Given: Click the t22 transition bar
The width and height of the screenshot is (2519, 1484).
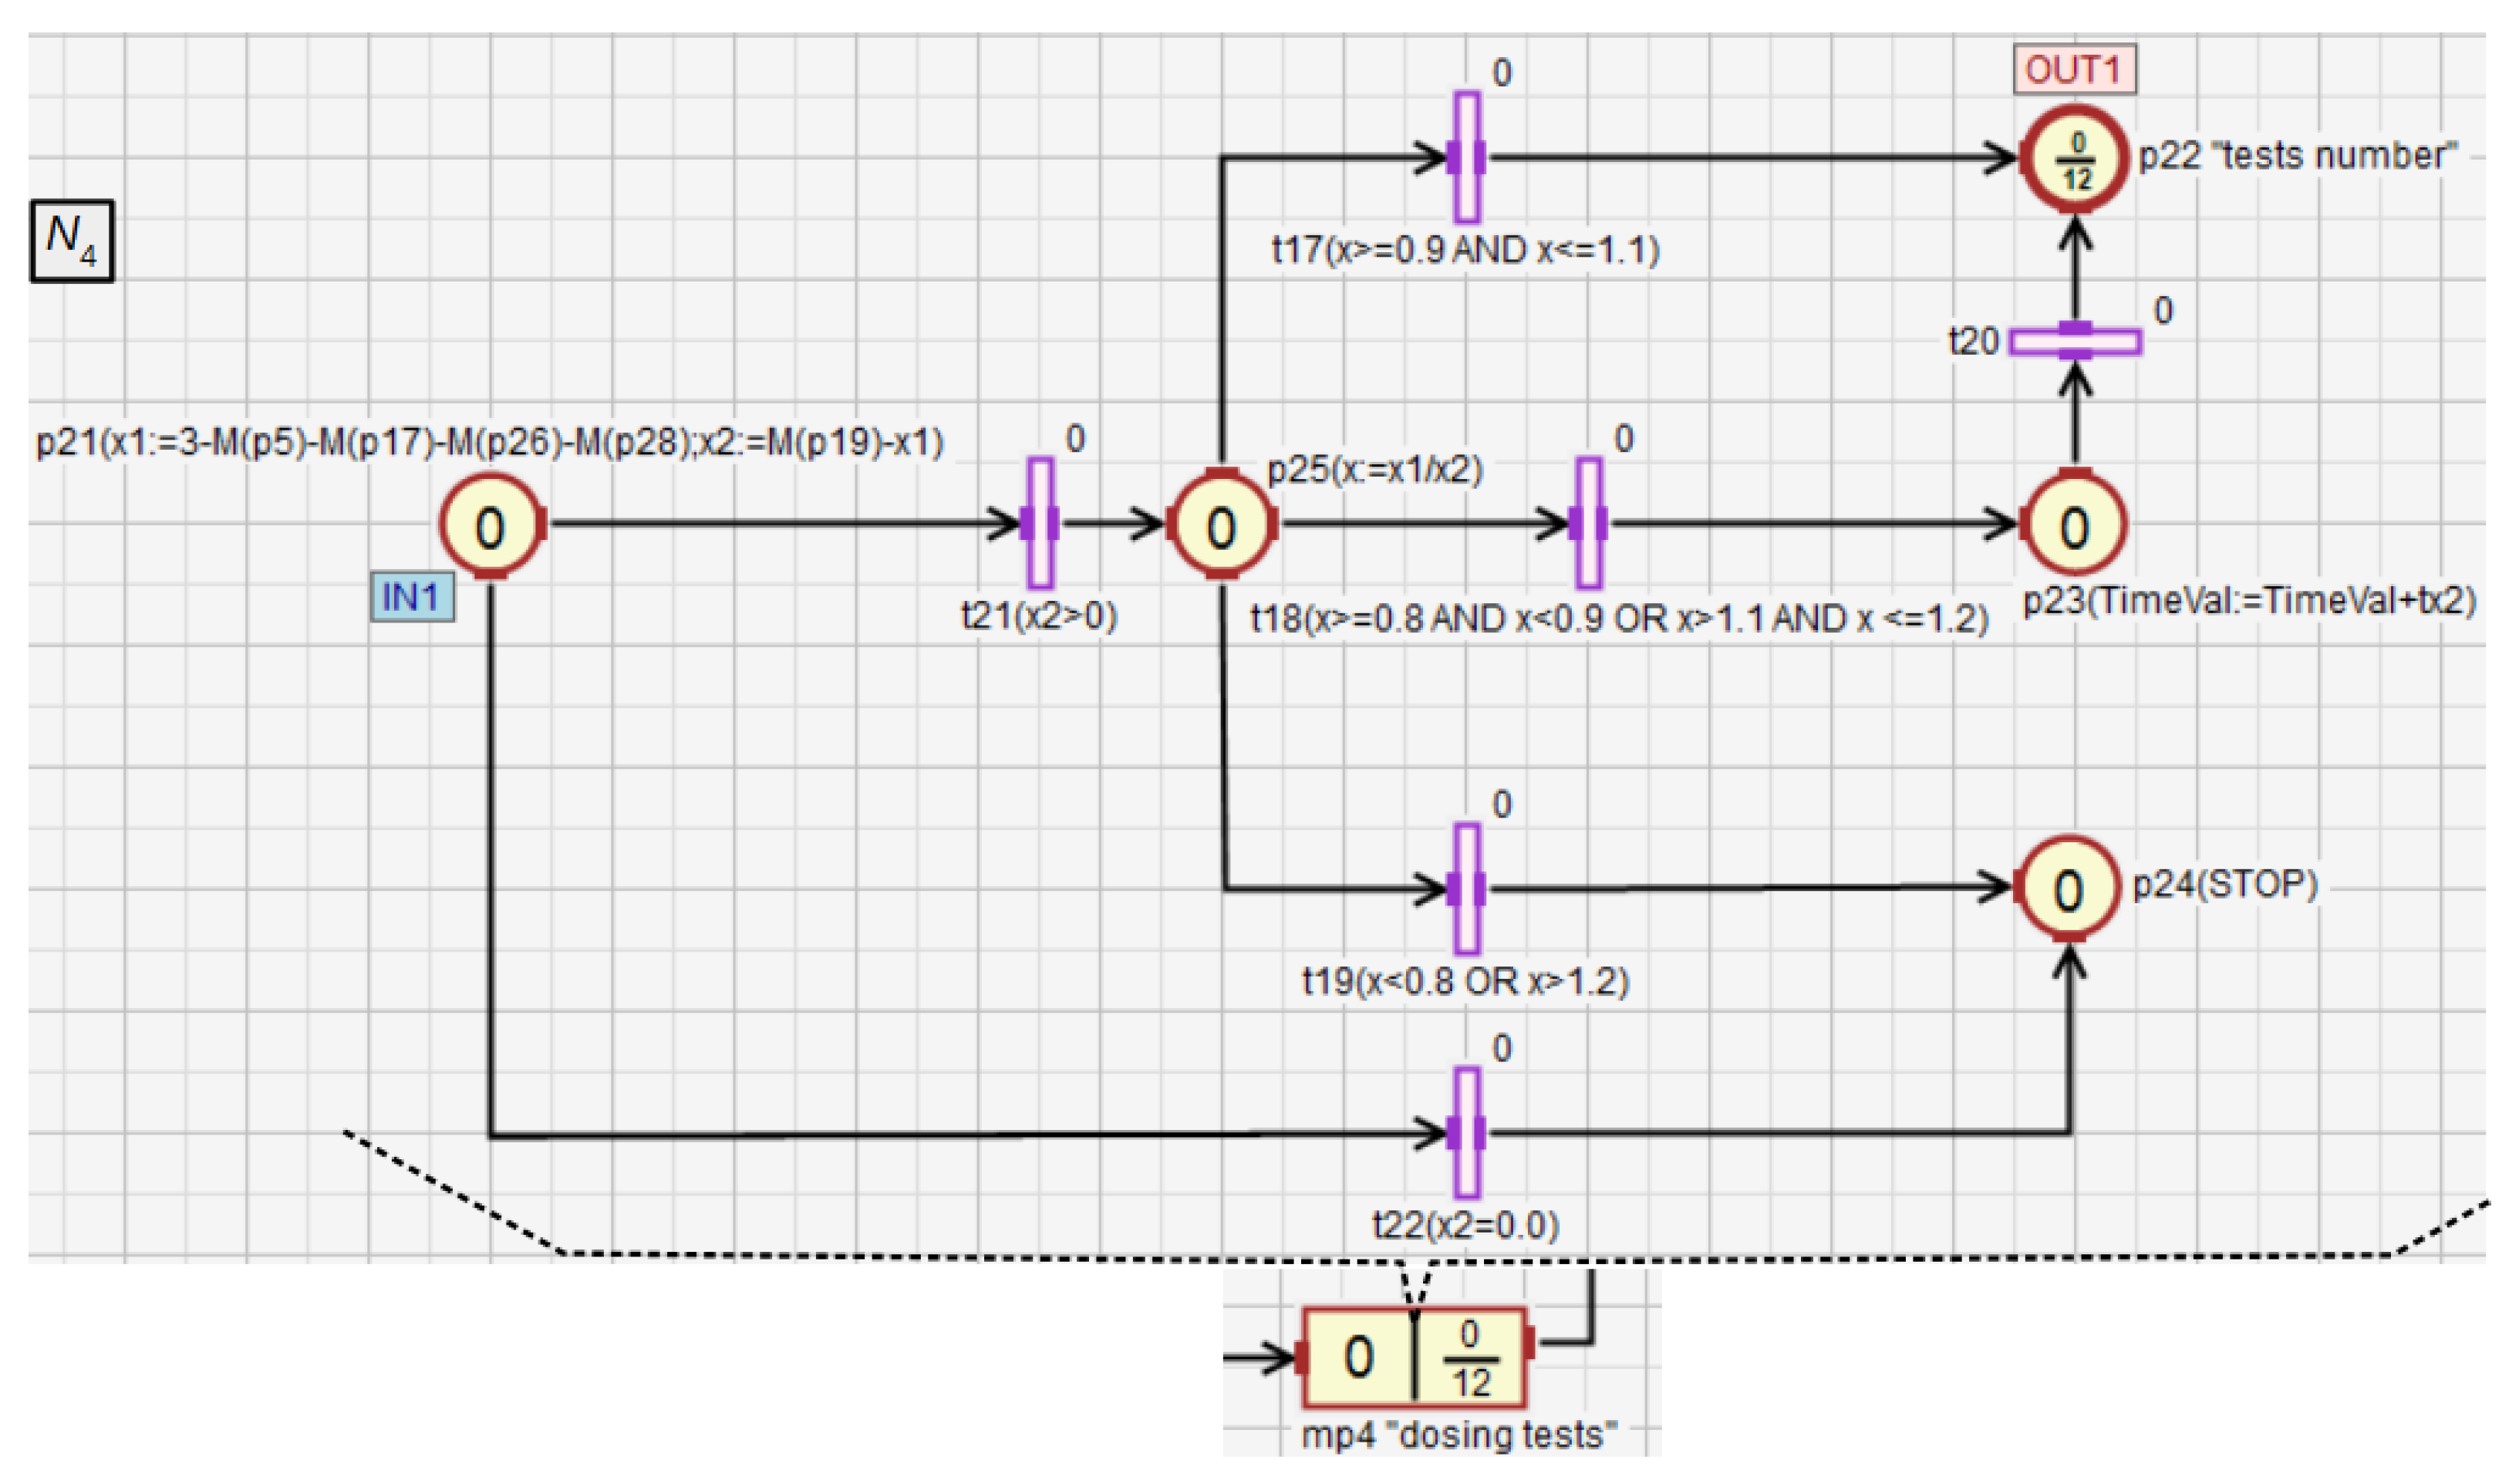Looking at the screenshot, I should pos(1466,1133).
